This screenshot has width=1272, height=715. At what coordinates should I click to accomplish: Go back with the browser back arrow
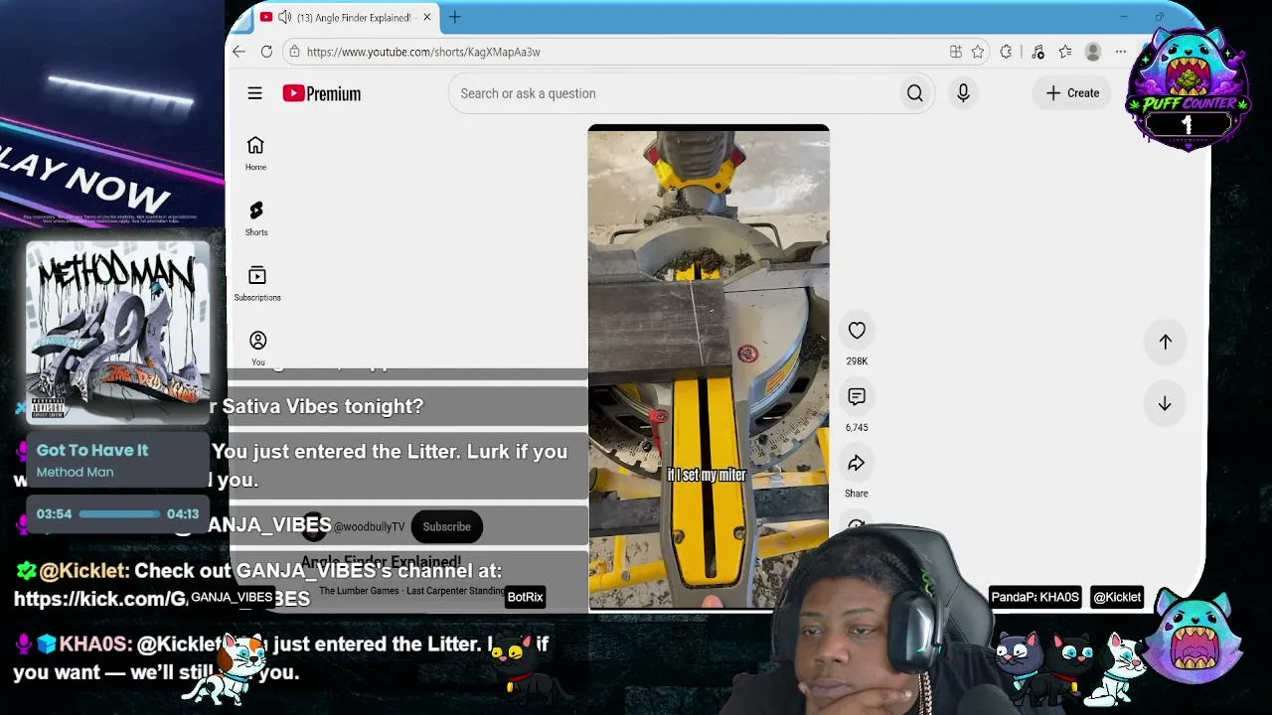[238, 52]
